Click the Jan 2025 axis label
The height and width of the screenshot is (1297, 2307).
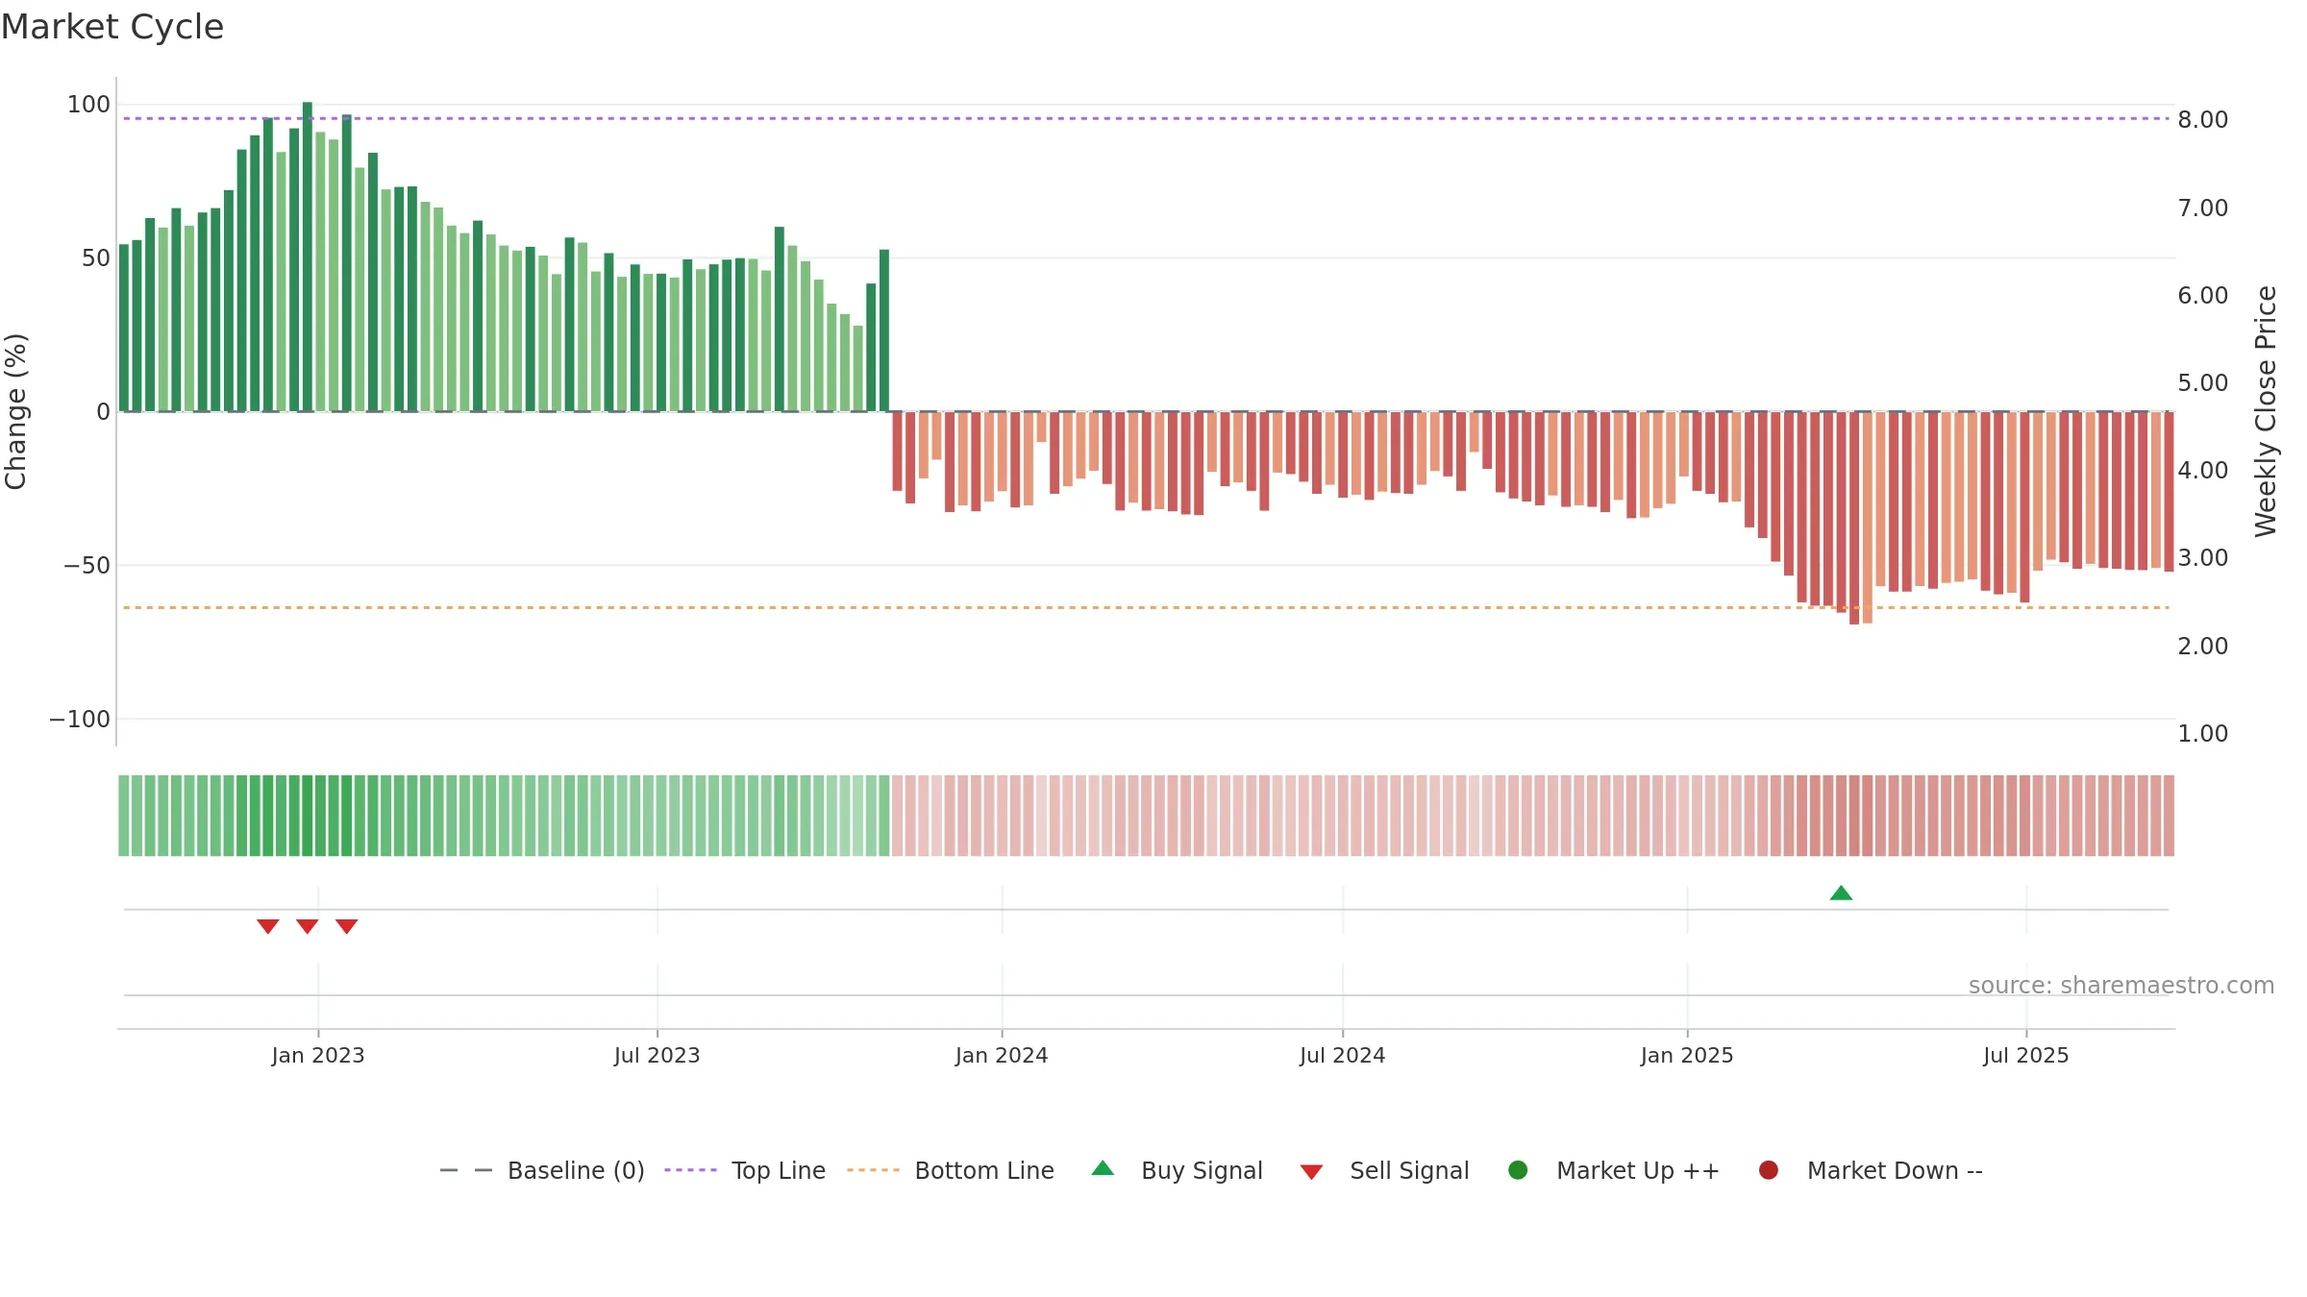point(1687,1055)
